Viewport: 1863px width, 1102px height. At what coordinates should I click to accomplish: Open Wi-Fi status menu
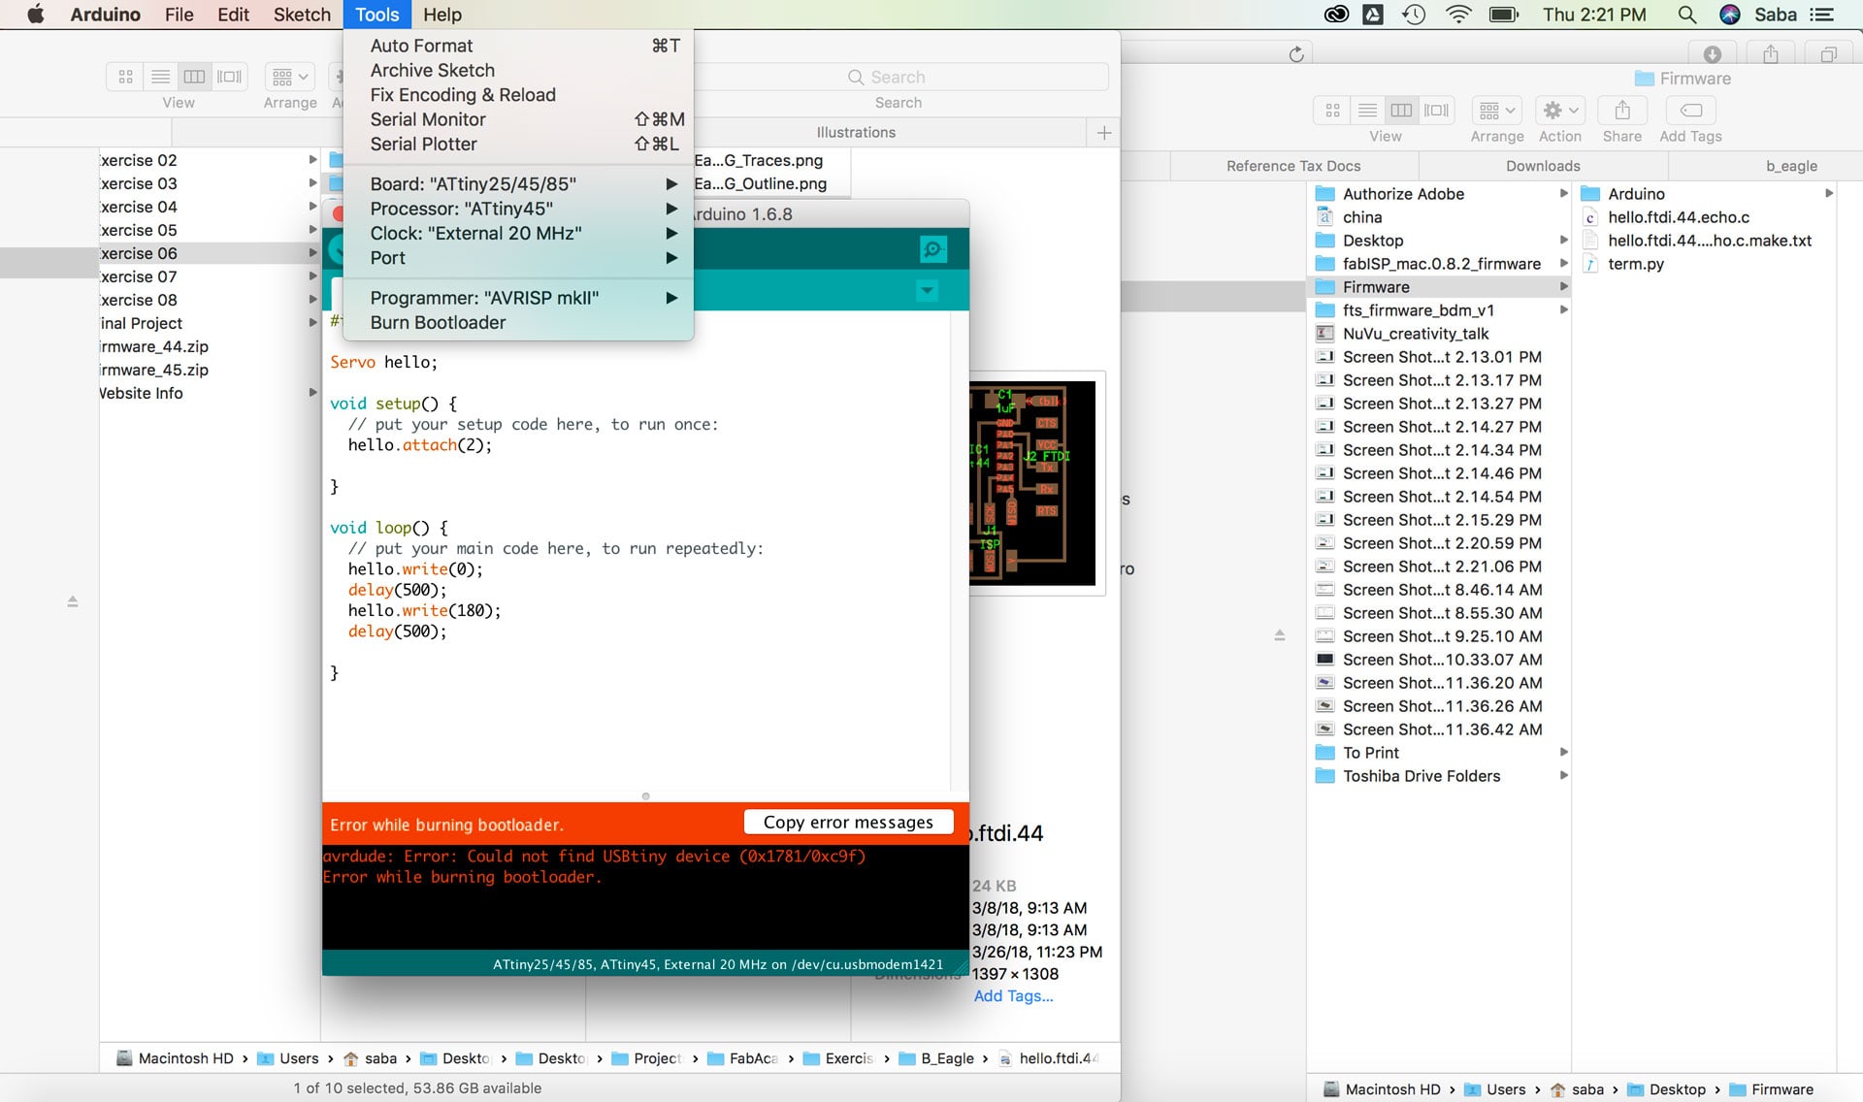pos(1457,15)
